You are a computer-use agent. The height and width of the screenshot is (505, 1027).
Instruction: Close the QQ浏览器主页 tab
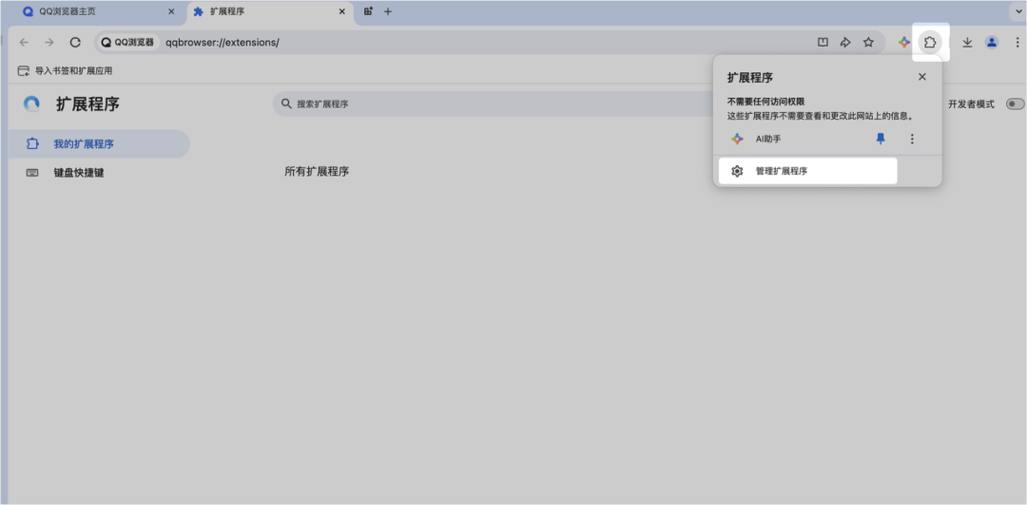[171, 11]
